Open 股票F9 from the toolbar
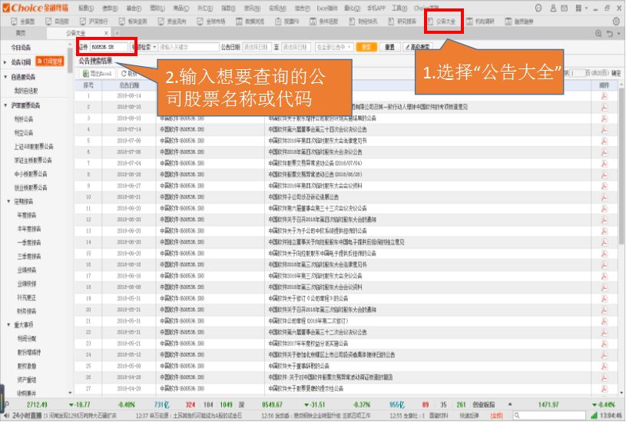This screenshot has height=422, width=626. 287,22
